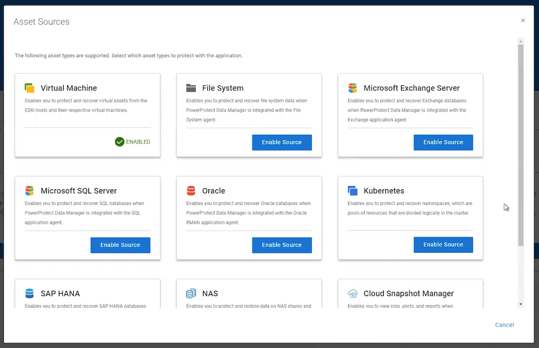The width and height of the screenshot is (539, 348).
Task: Click the scrollbar up arrow
Action: click(x=521, y=42)
